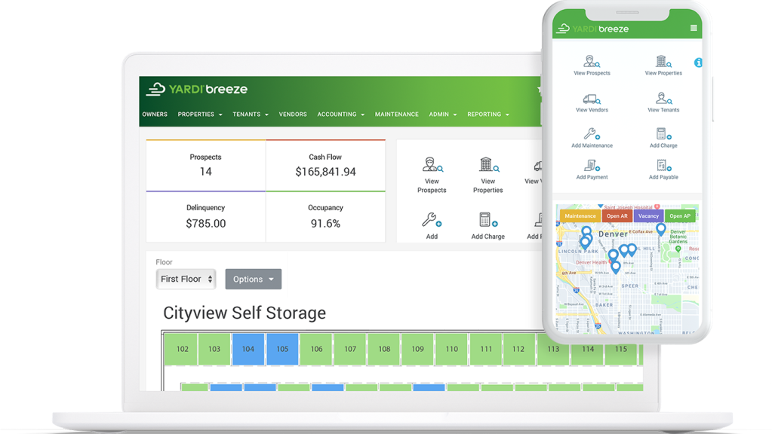This screenshot has width=772, height=434.
Task: Expand the Accounting menu dropdown
Action: pyautogui.click(x=340, y=115)
